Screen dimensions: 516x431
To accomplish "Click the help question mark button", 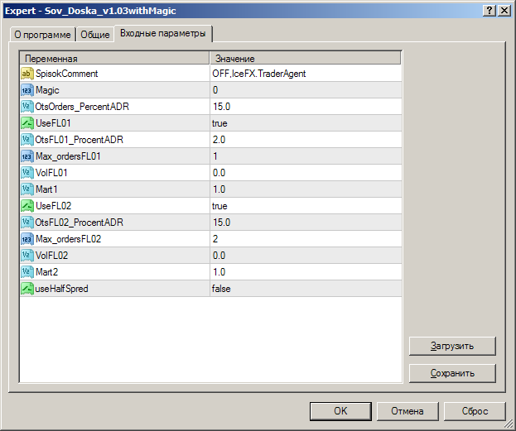I will tap(489, 11).
